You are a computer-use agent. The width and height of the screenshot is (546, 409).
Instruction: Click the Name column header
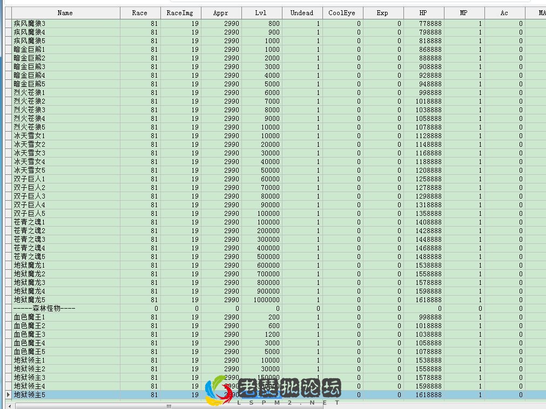click(x=65, y=13)
